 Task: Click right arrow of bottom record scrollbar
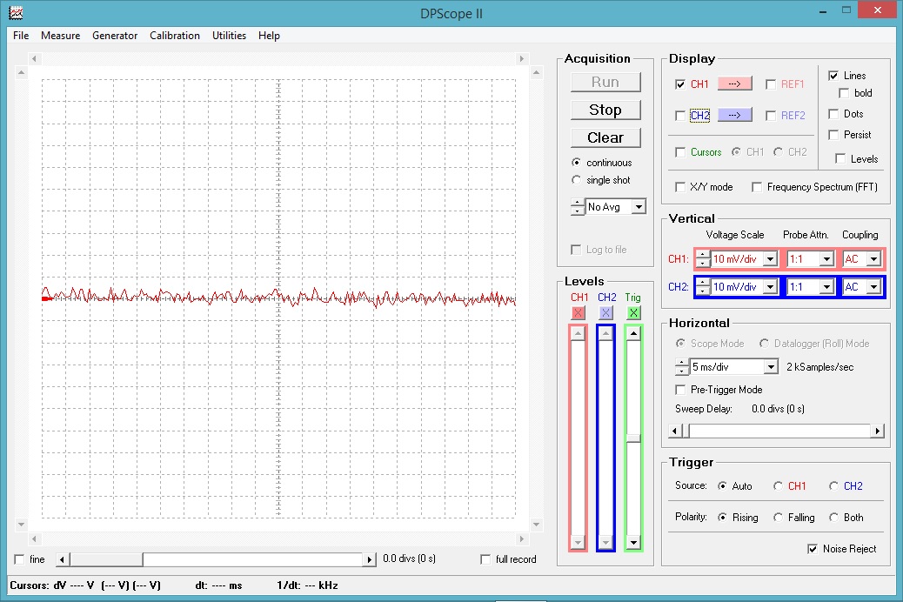click(370, 559)
